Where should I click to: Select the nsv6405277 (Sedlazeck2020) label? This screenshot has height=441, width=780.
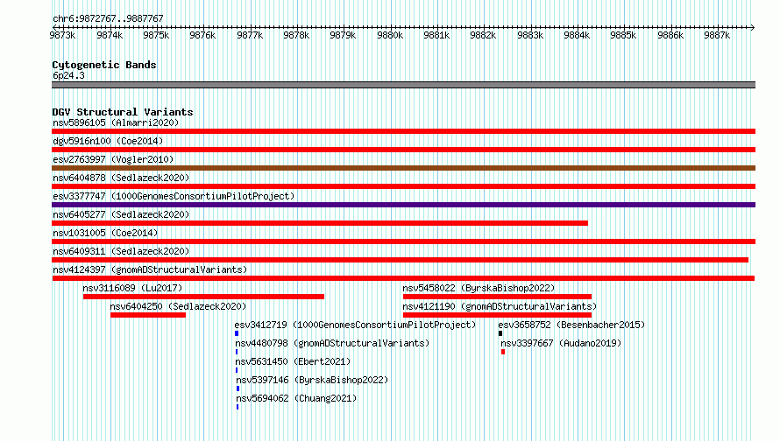click(121, 214)
